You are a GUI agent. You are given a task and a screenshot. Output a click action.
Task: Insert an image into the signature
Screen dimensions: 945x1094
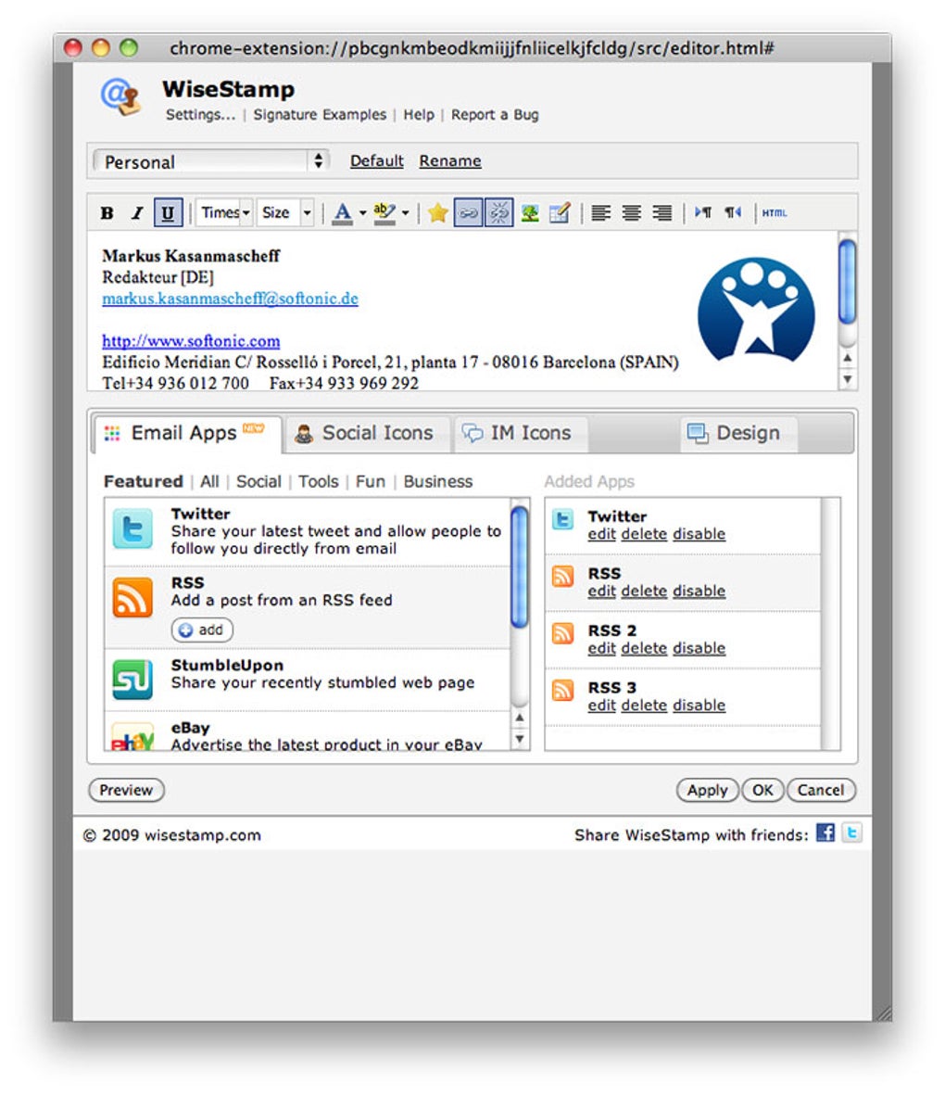(x=528, y=212)
